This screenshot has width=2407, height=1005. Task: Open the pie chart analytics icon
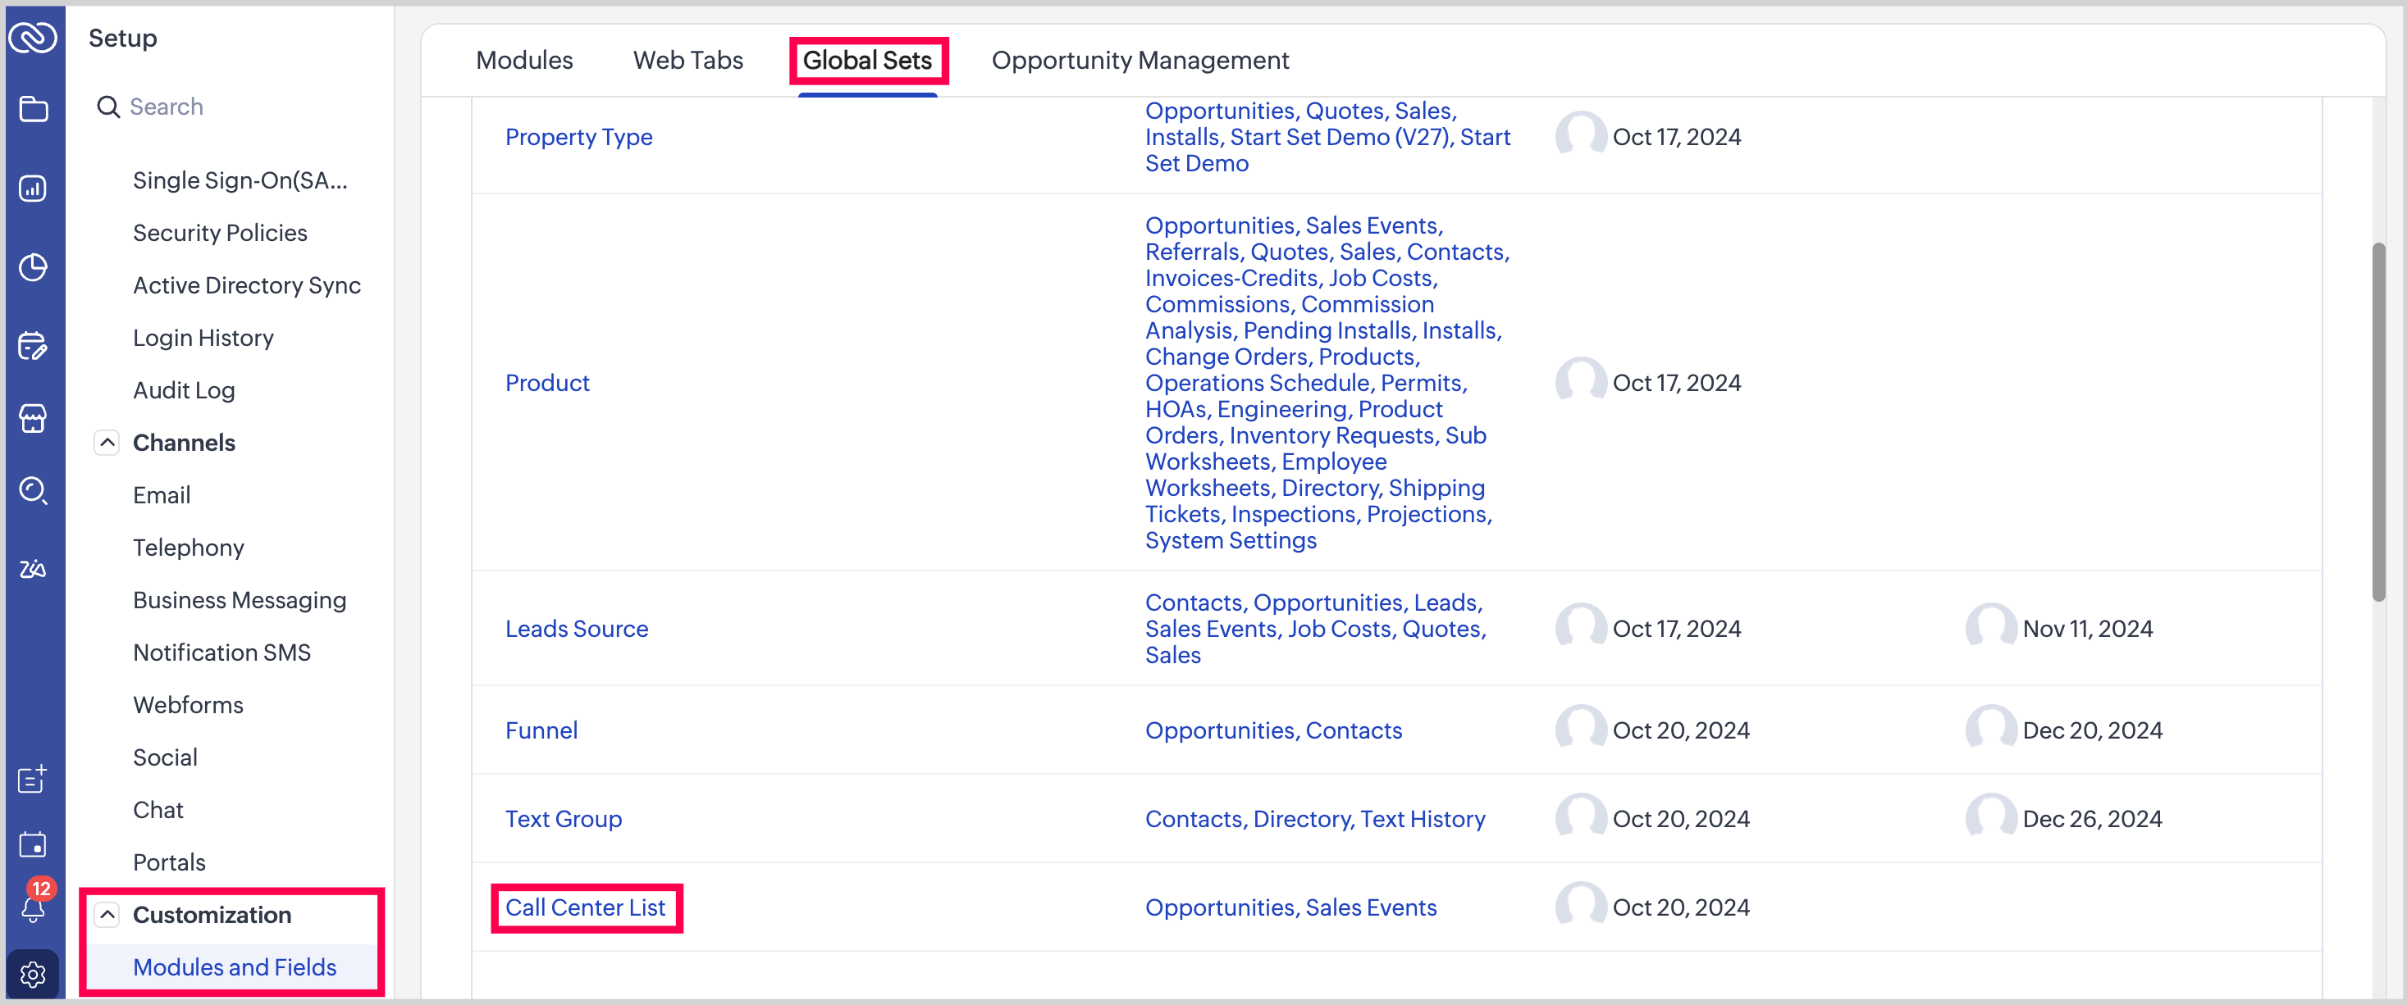coord(34,268)
